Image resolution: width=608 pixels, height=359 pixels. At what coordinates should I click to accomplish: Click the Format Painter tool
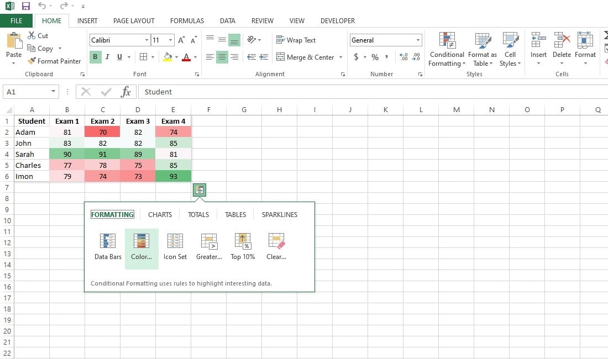tap(54, 61)
